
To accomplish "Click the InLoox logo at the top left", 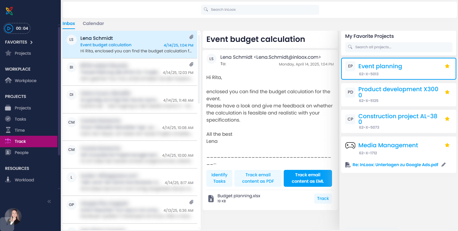I will click(x=8, y=10).
